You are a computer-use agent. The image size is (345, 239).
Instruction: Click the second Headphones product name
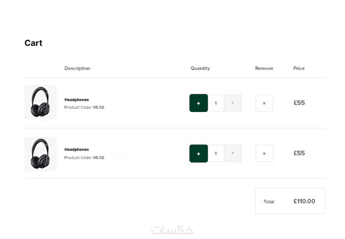pyautogui.click(x=76, y=150)
